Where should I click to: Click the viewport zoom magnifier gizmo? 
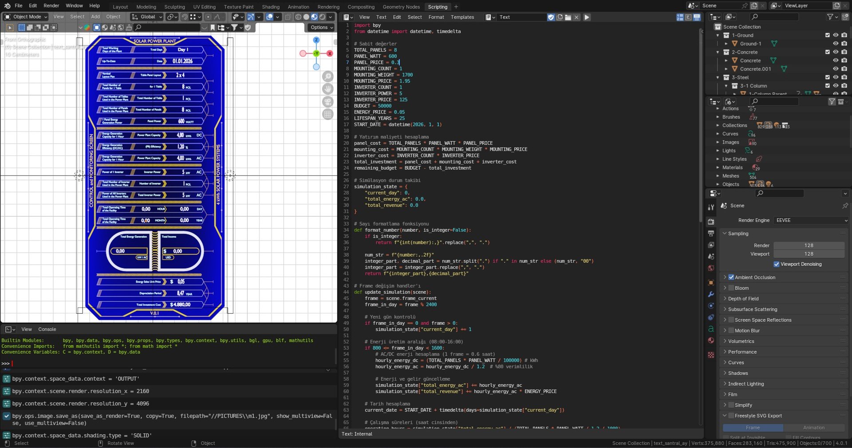coord(328,77)
